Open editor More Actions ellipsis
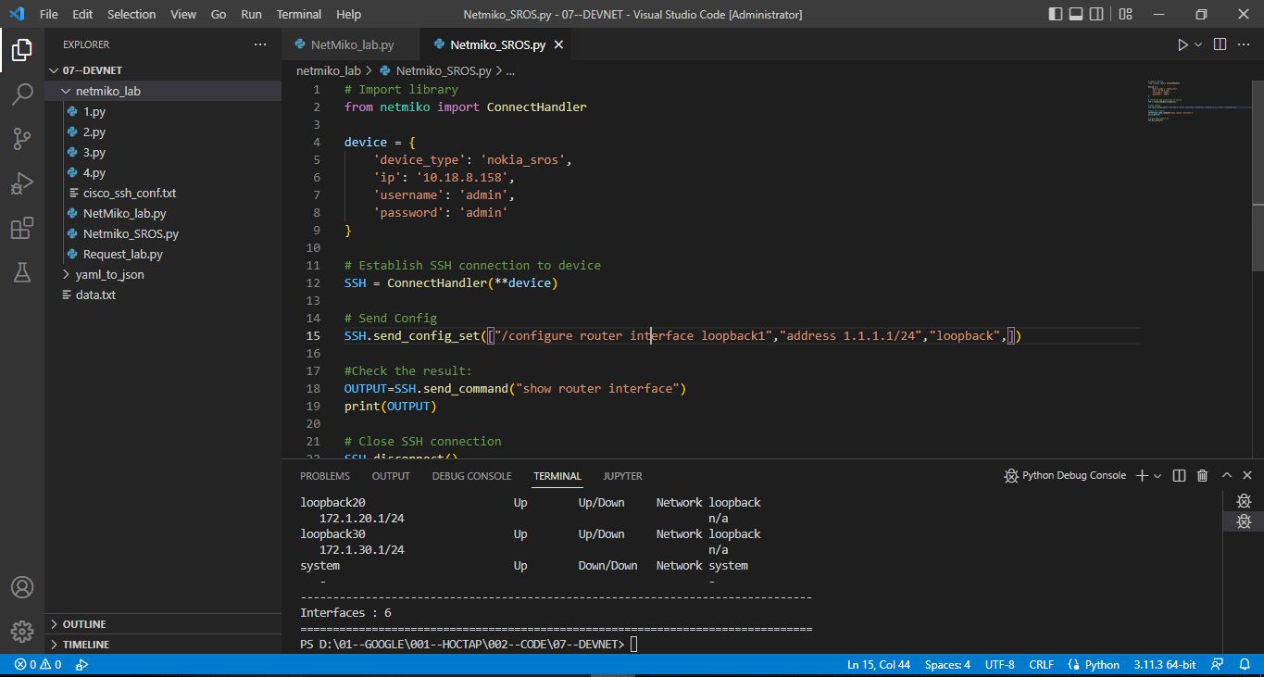This screenshot has height=677, width=1264. point(1245,44)
